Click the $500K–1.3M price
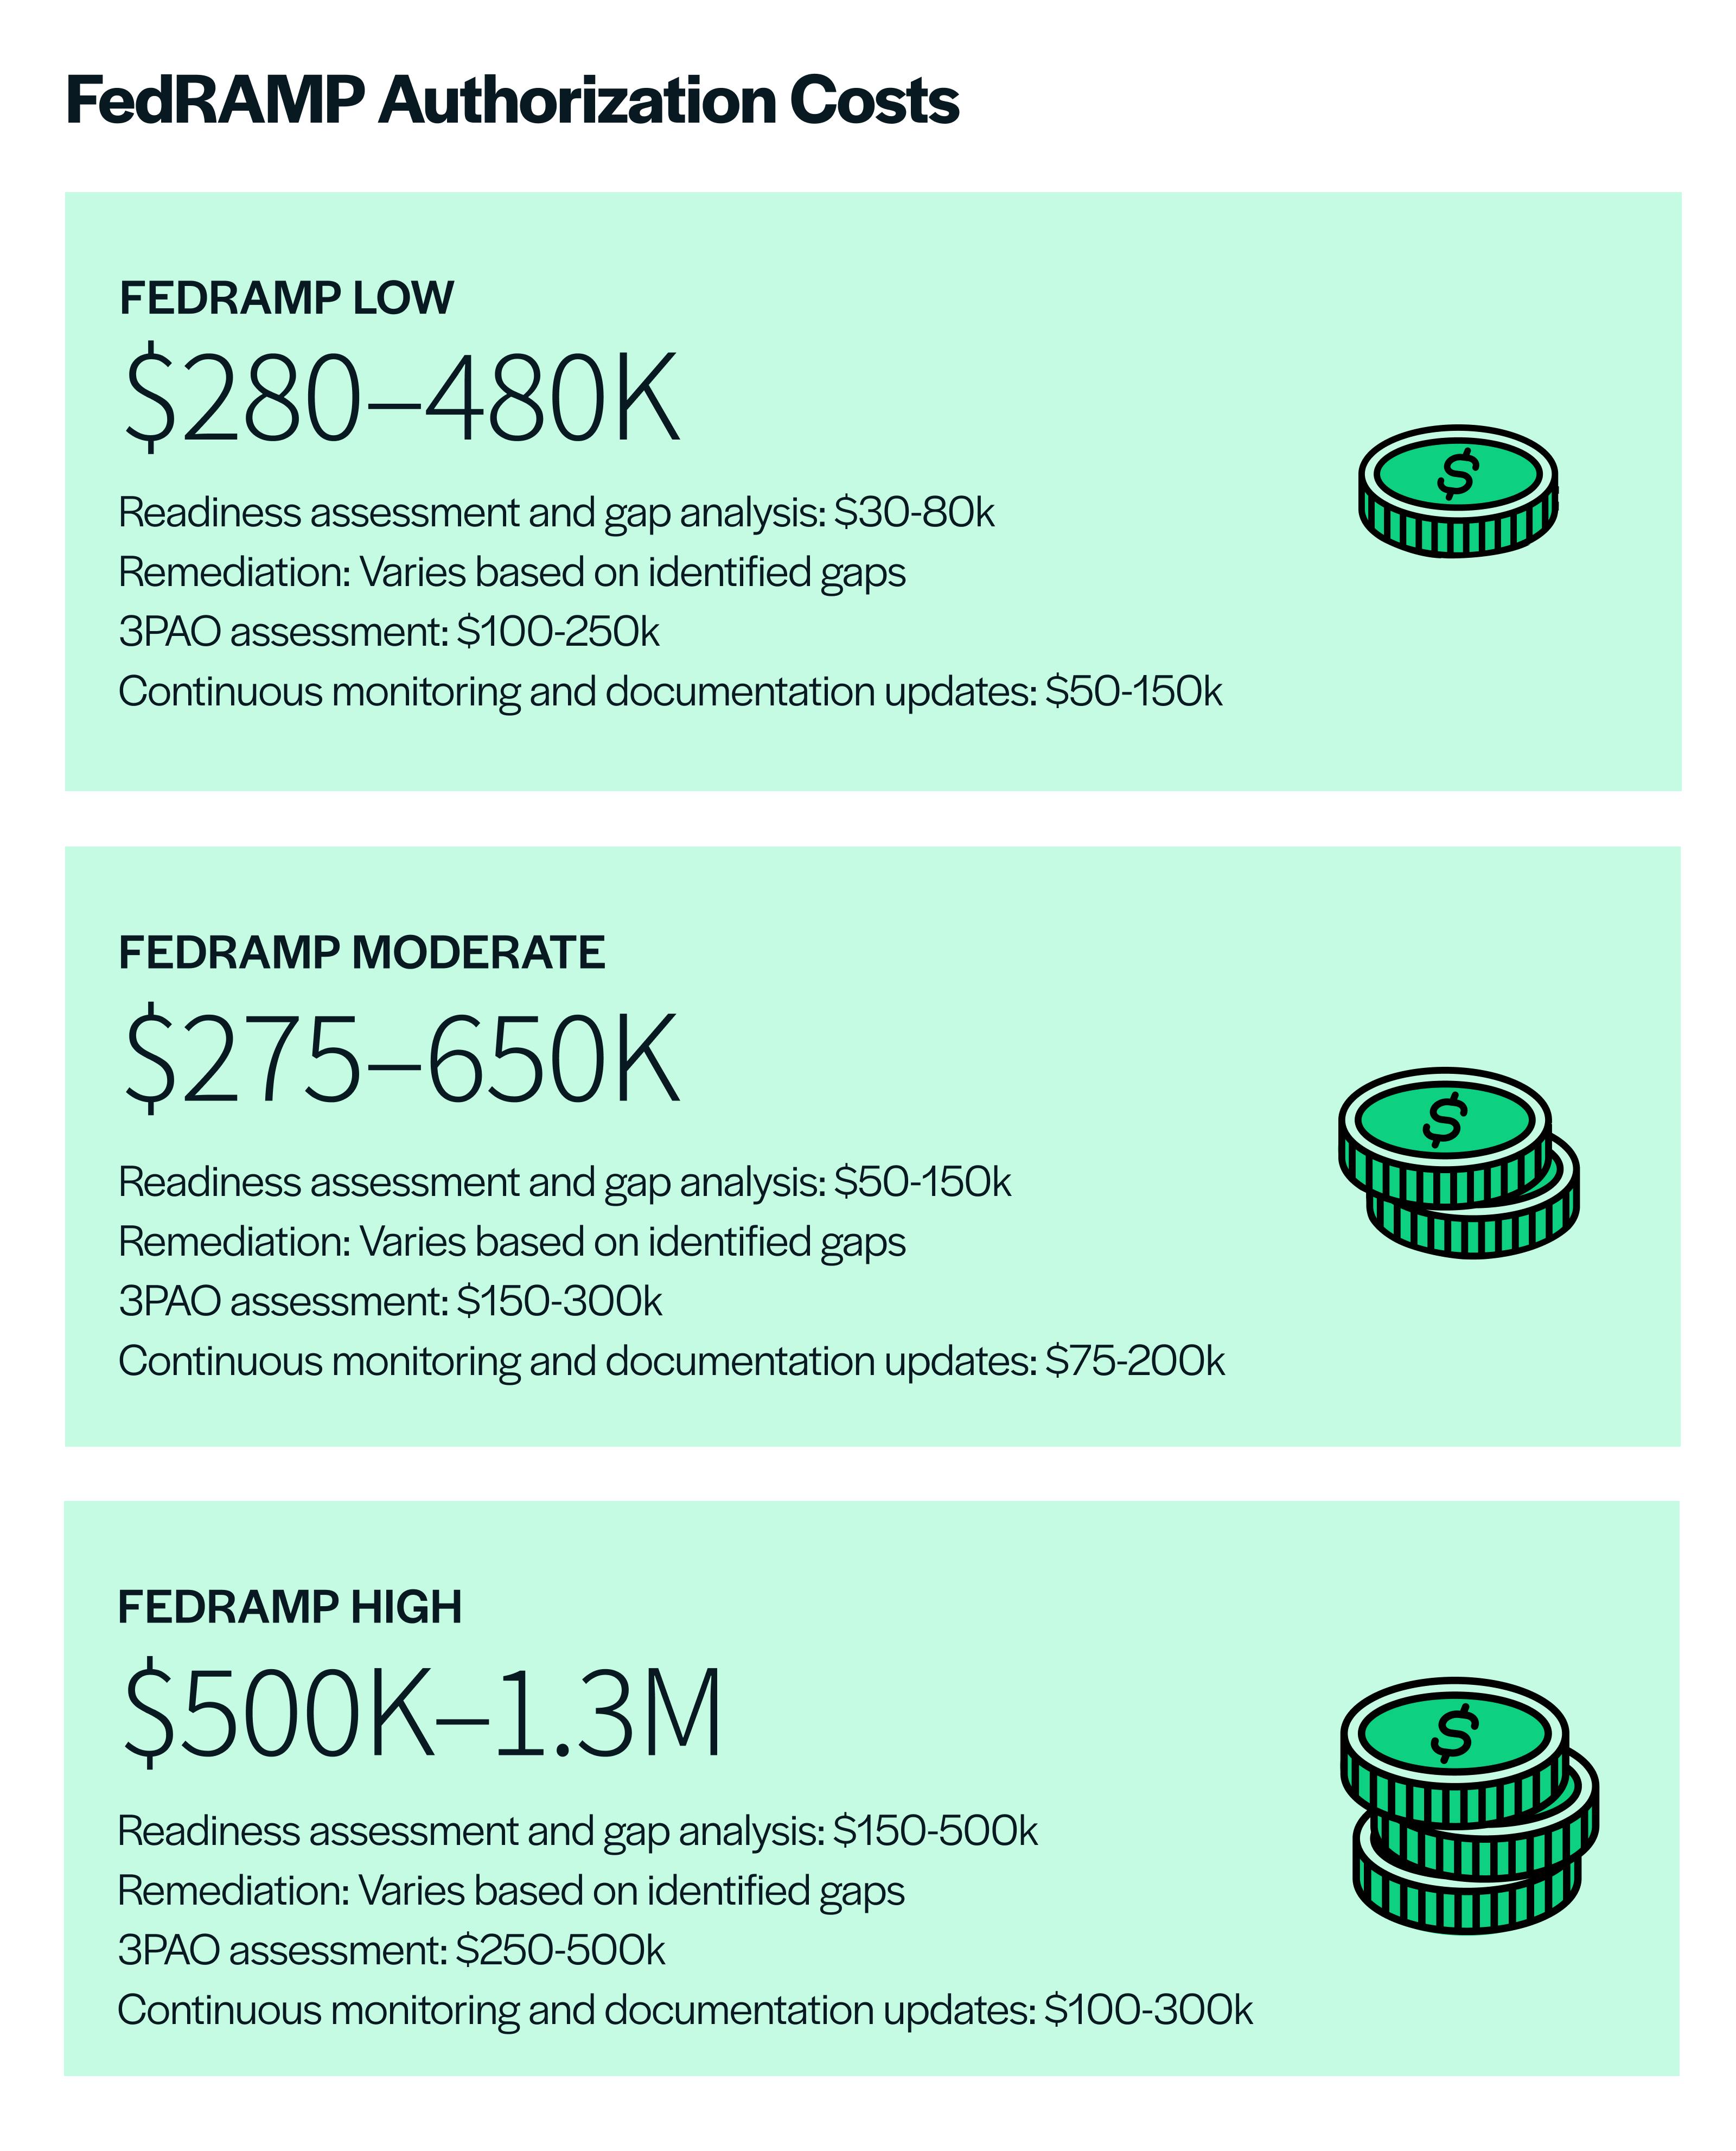Screen dimensions: 1736x2151 click(422, 1713)
